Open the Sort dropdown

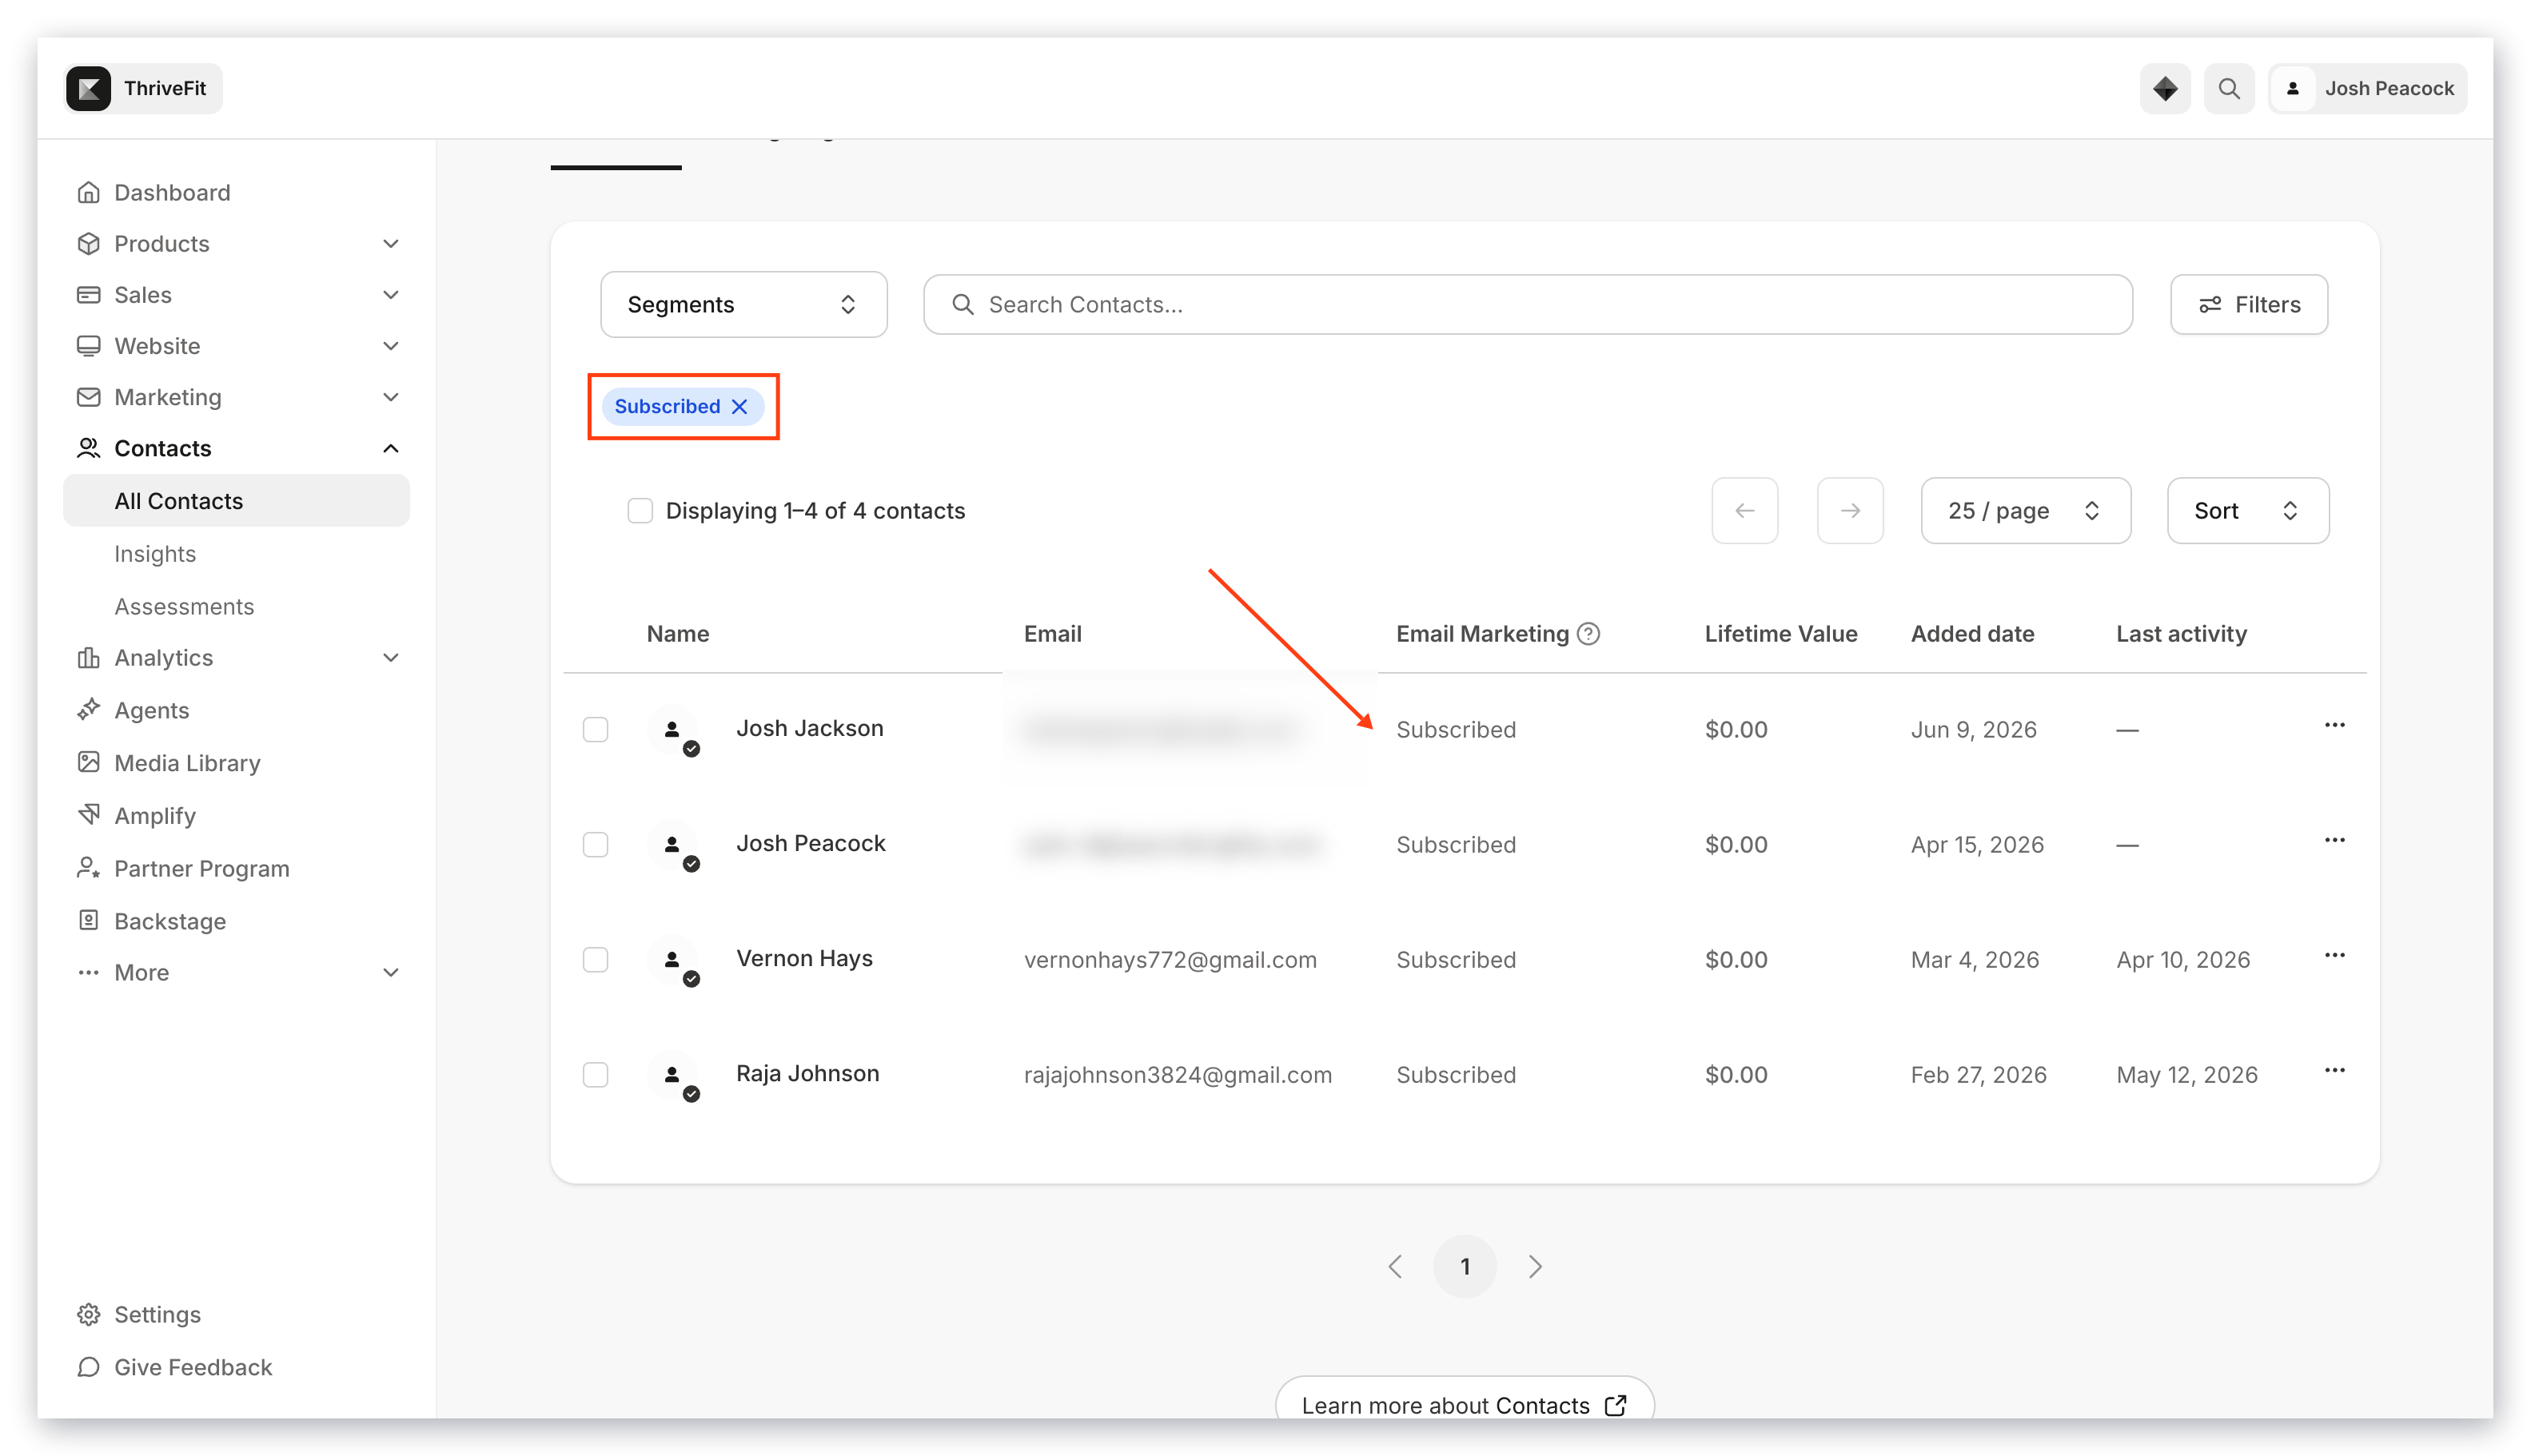[x=2247, y=510]
